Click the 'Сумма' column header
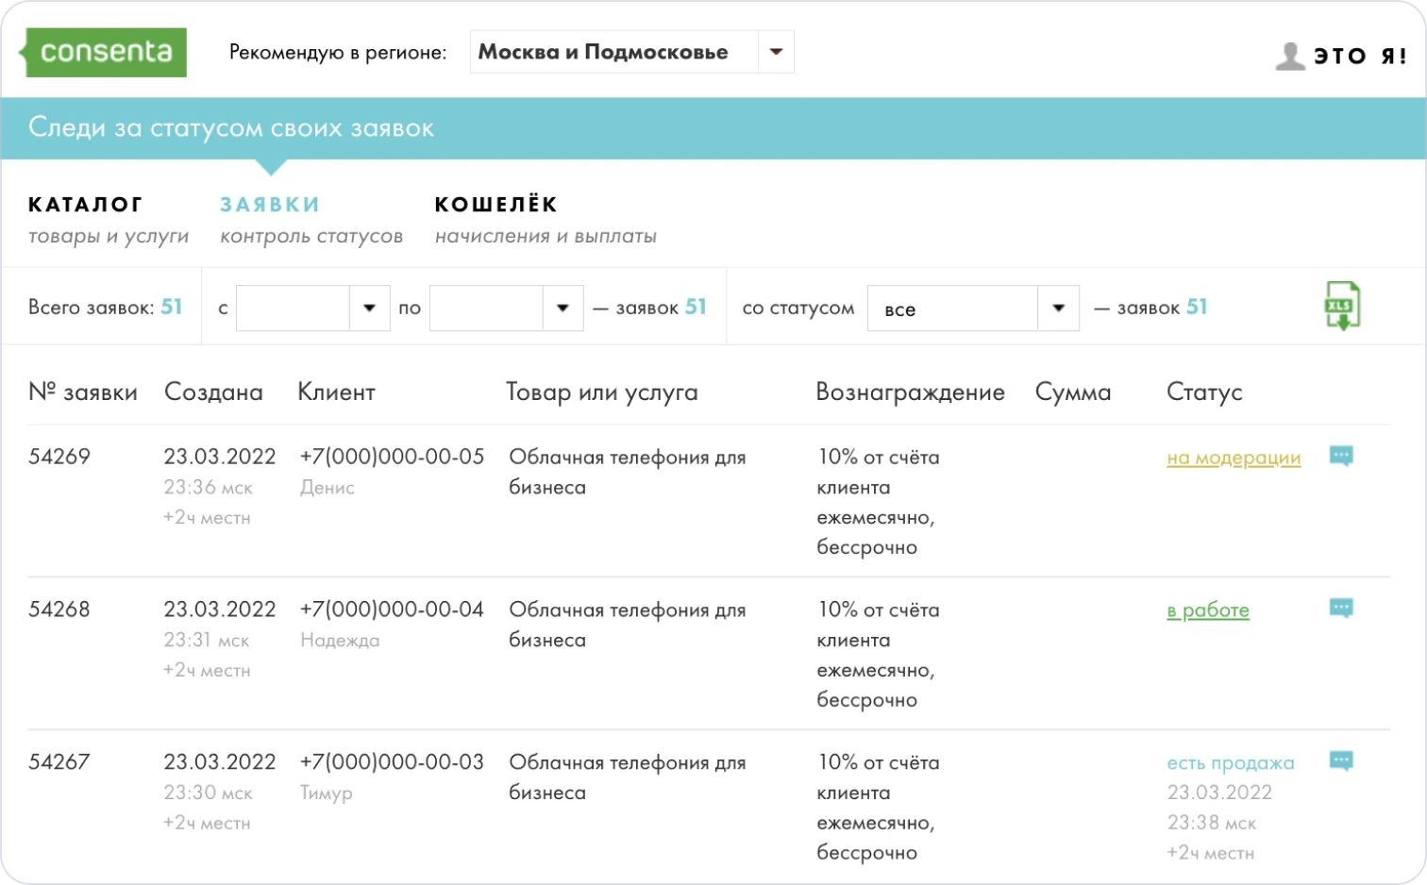The height and width of the screenshot is (885, 1427). [1073, 392]
